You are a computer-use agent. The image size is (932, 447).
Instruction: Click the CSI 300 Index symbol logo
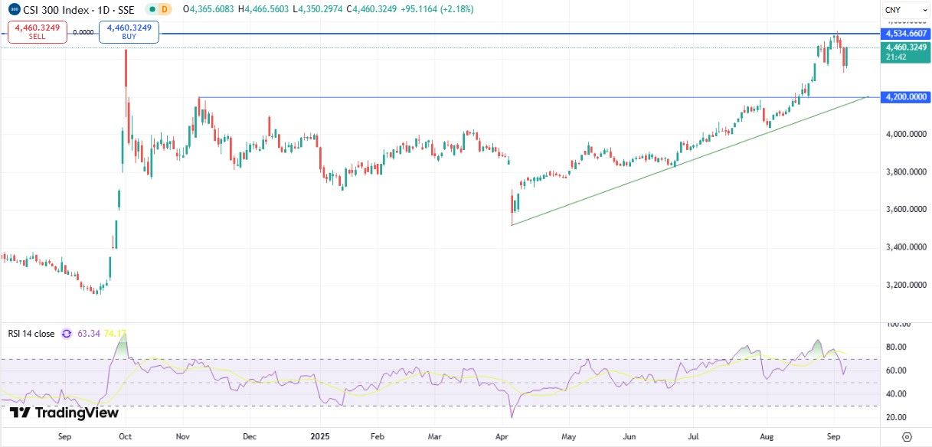(15, 9)
